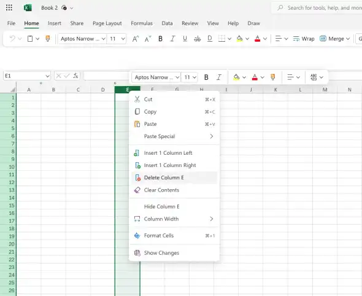Click the Insert Function fx icon

pyautogui.click(x=75, y=76)
